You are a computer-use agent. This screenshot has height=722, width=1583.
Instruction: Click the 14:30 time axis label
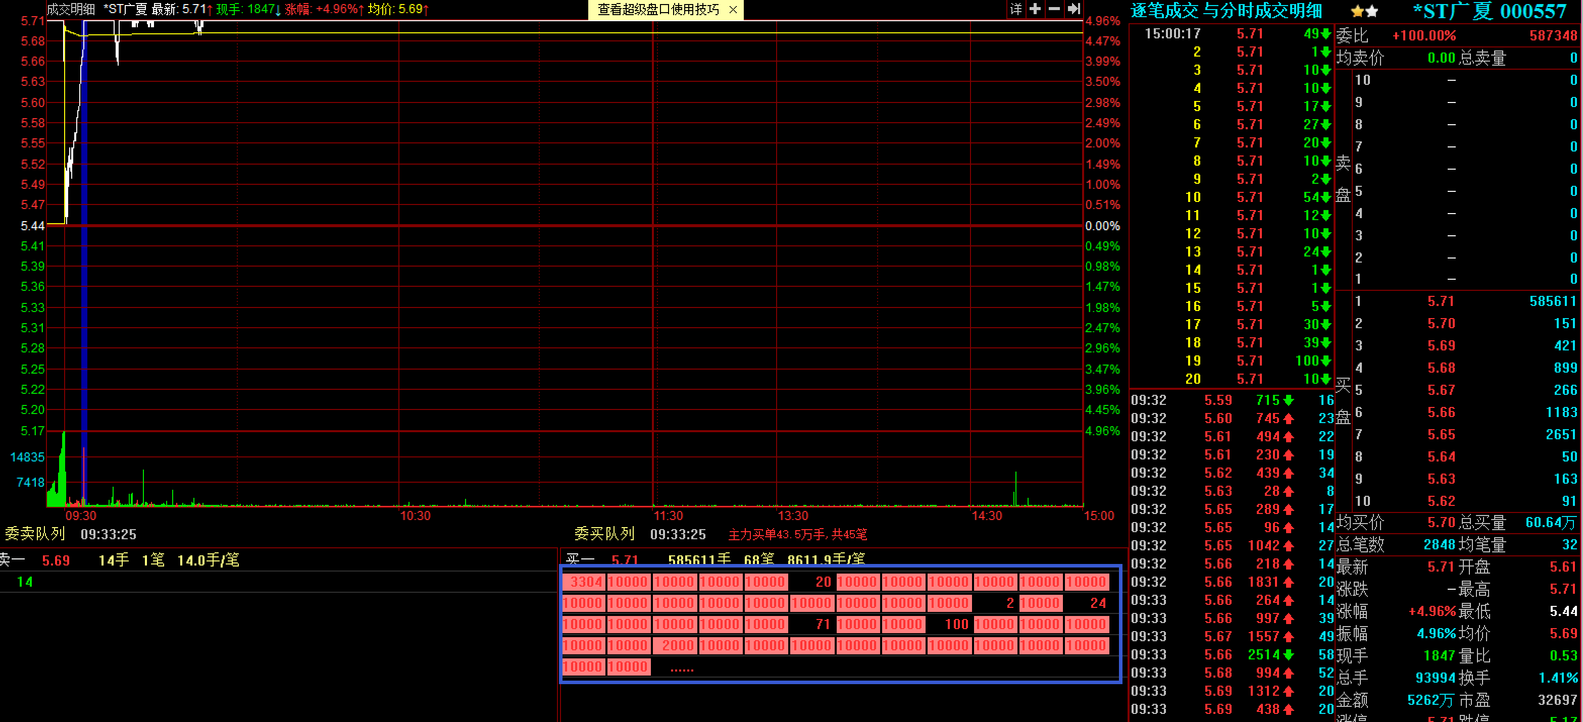986,515
